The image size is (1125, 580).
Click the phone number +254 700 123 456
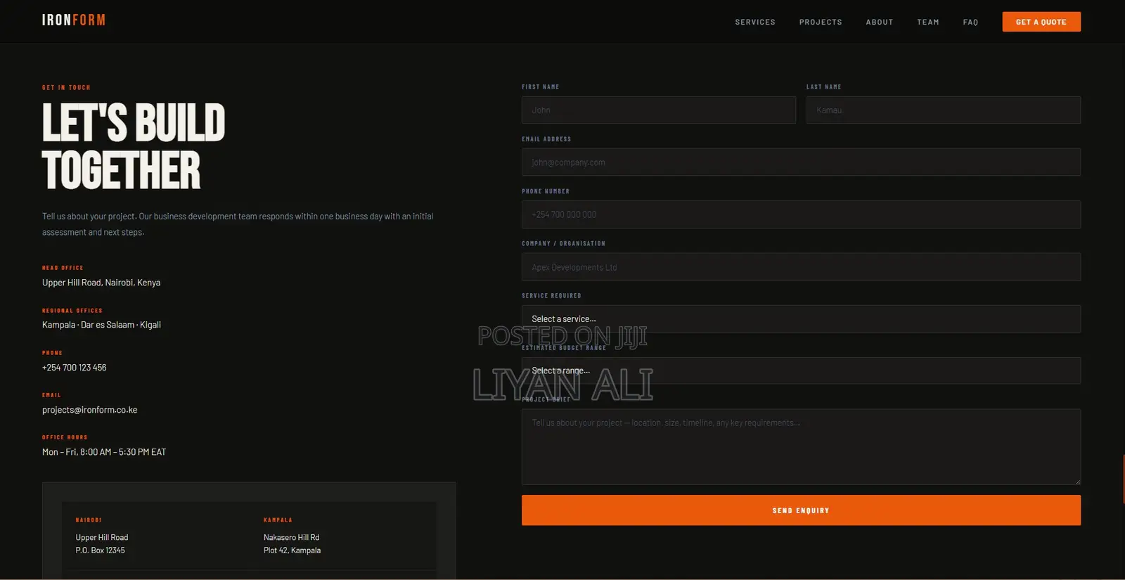click(x=75, y=368)
